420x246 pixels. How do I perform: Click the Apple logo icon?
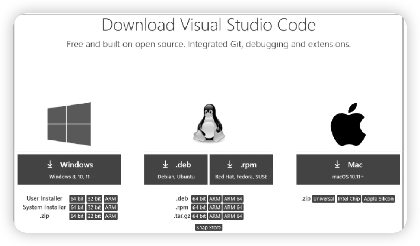348,124
